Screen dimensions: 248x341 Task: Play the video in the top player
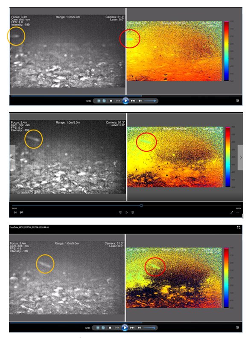coord(125,101)
